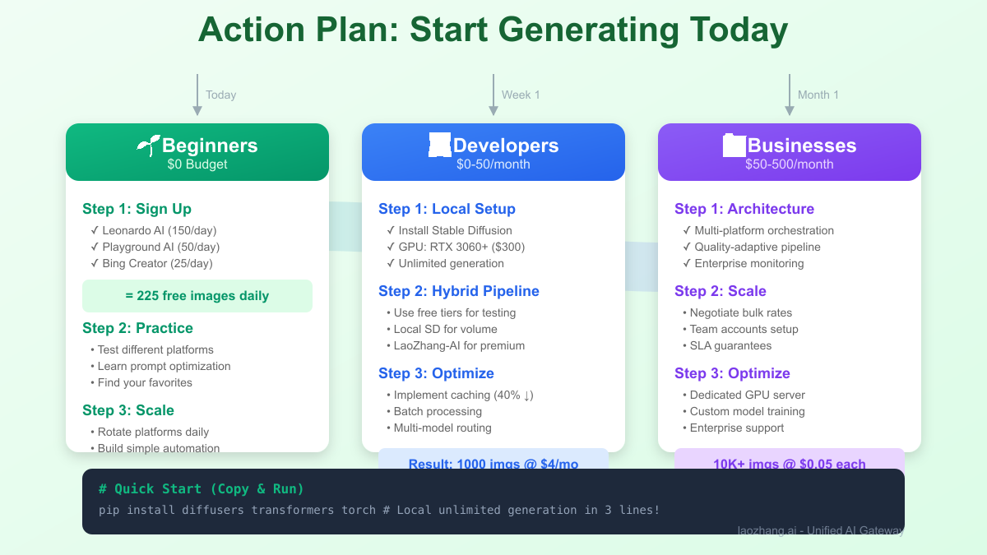This screenshot has height=555, width=987.
Task: Click the checkmark beside Leonardo AI (150/day)
Action: tap(95, 231)
